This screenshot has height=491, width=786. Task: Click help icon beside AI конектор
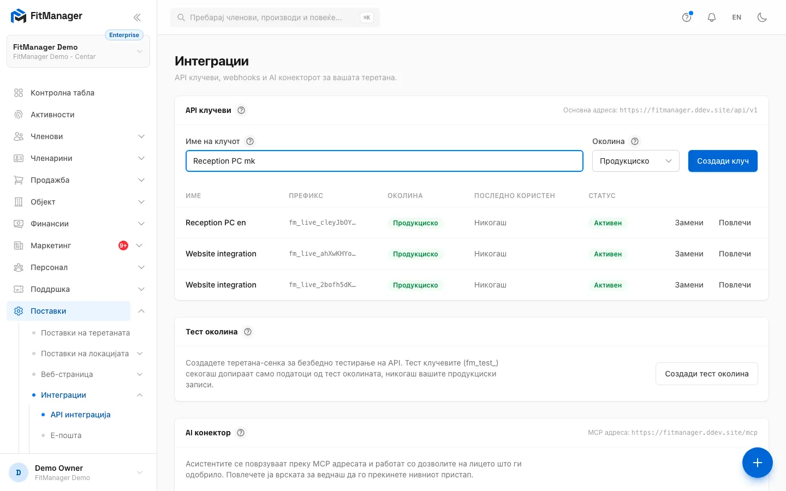241,433
